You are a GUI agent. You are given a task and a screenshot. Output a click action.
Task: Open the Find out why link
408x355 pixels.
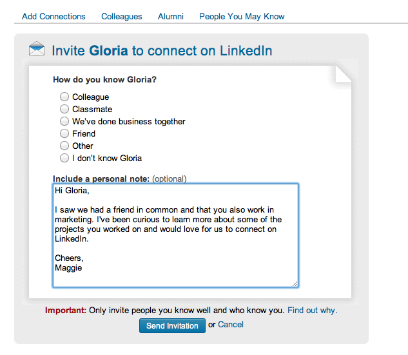pyautogui.click(x=312, y=311)
